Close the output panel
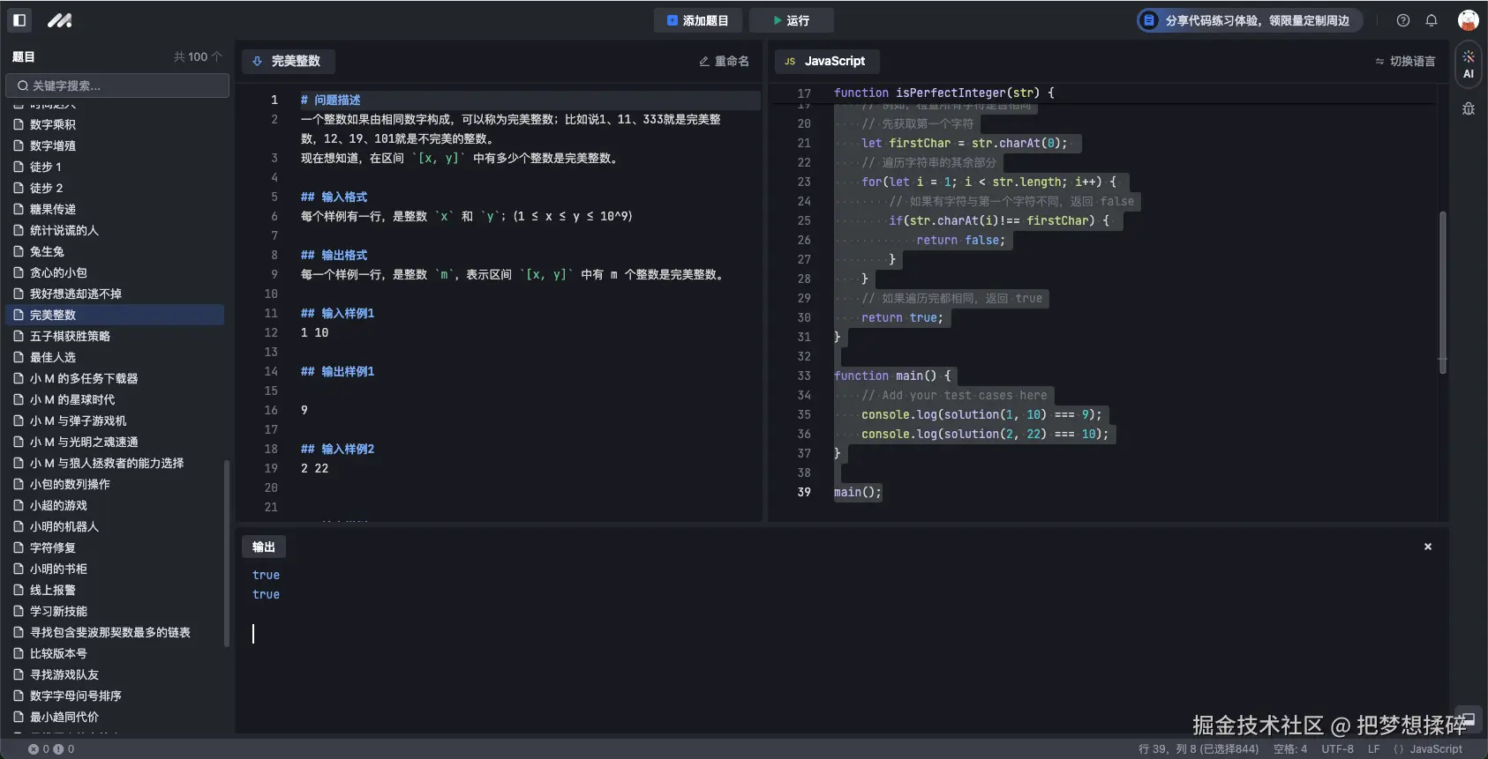Screen dimensions: 1488x759 pyautogui.click(x=1428, y=547)
